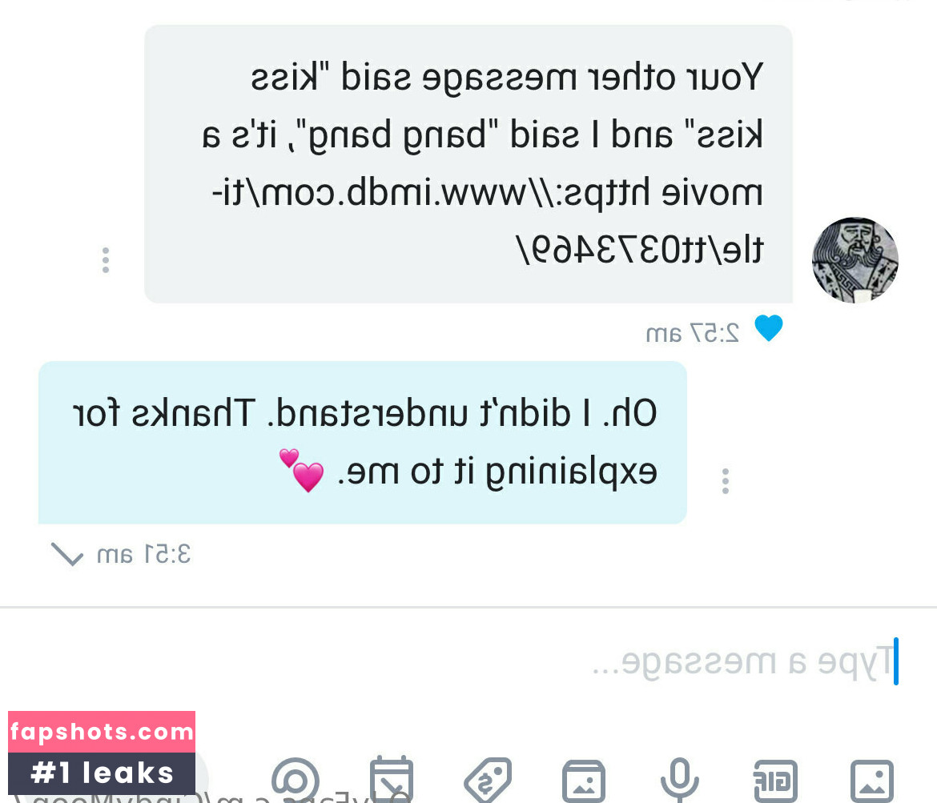Open the media vault icon
Viewport: 937px width, 803px height.
click(584, 781)
